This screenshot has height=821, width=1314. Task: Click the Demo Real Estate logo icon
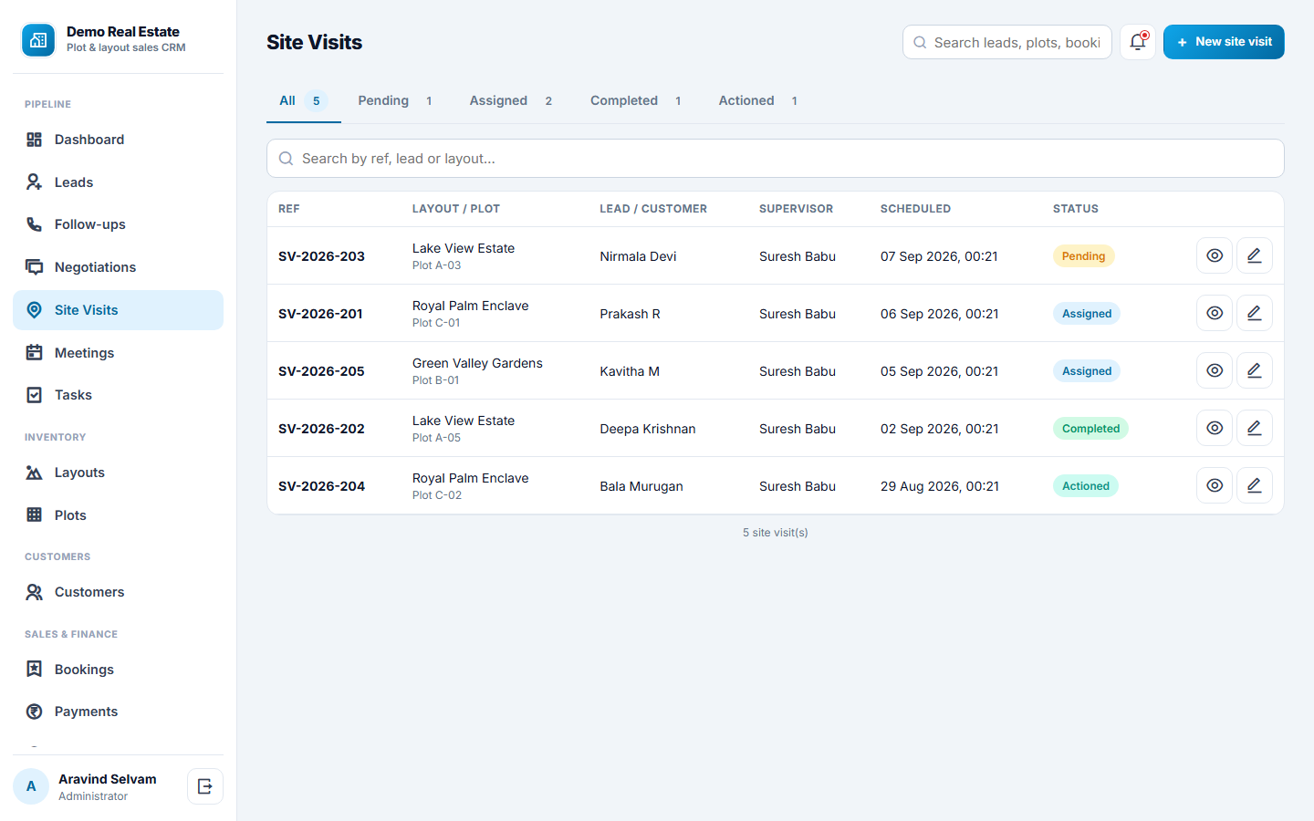(x=38, y=40)
